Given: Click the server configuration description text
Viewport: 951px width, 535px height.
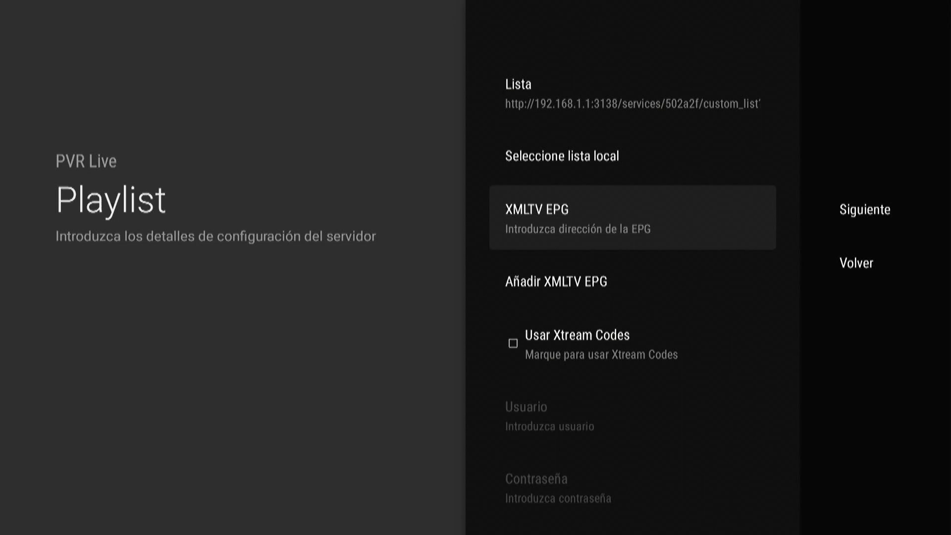Looking at the screenshot, I should (x=215, y=236).
